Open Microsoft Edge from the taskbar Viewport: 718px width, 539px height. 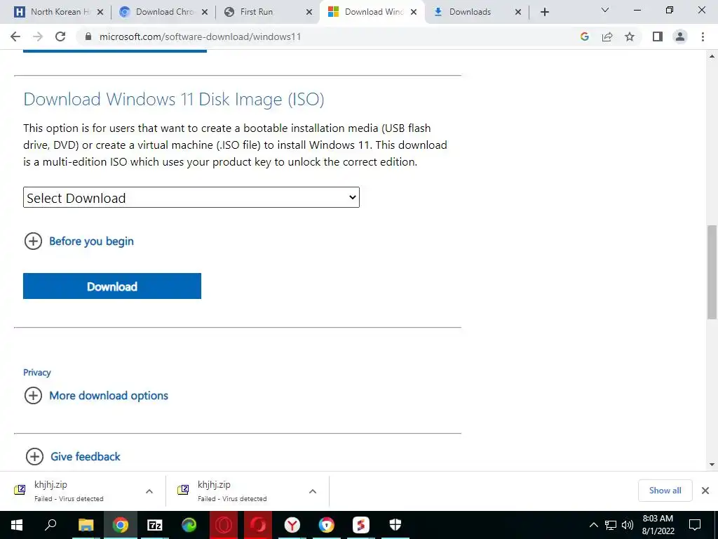pos(189,525)
